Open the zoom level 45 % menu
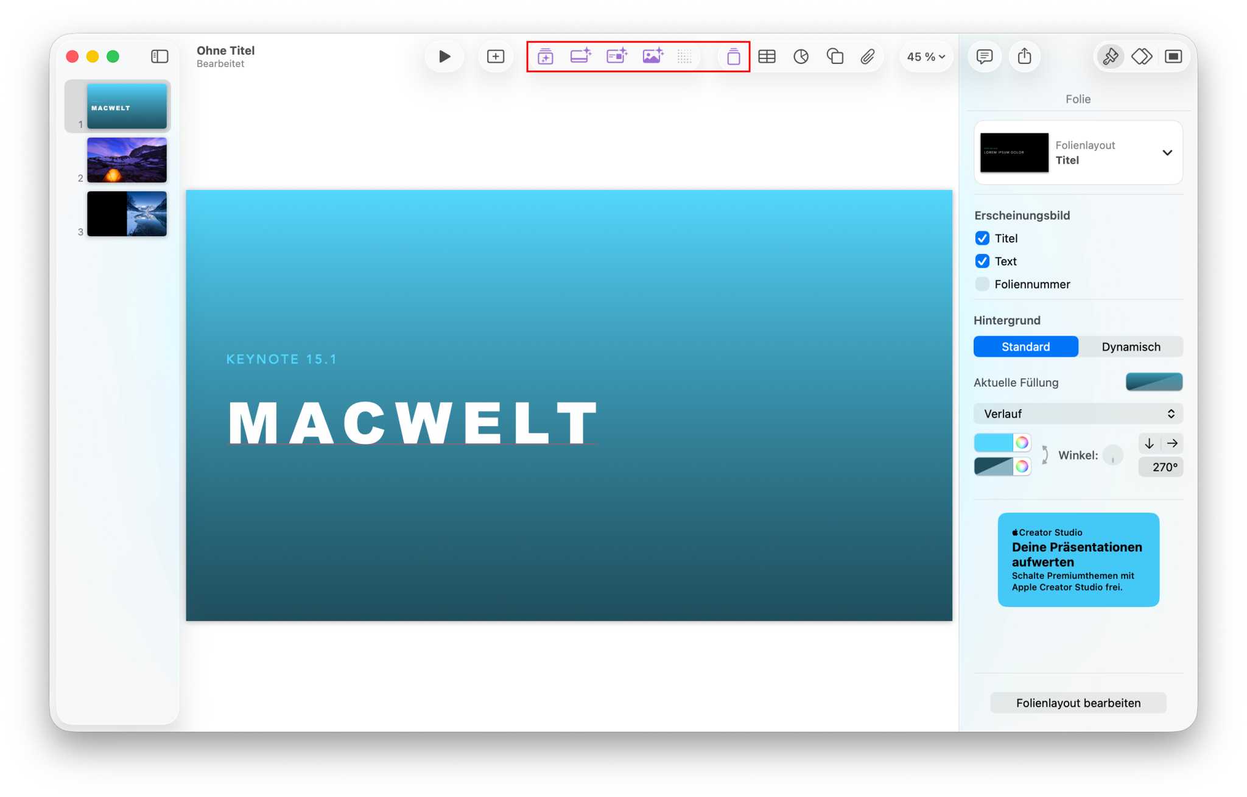1247x797 pixels. coord(926,57)
